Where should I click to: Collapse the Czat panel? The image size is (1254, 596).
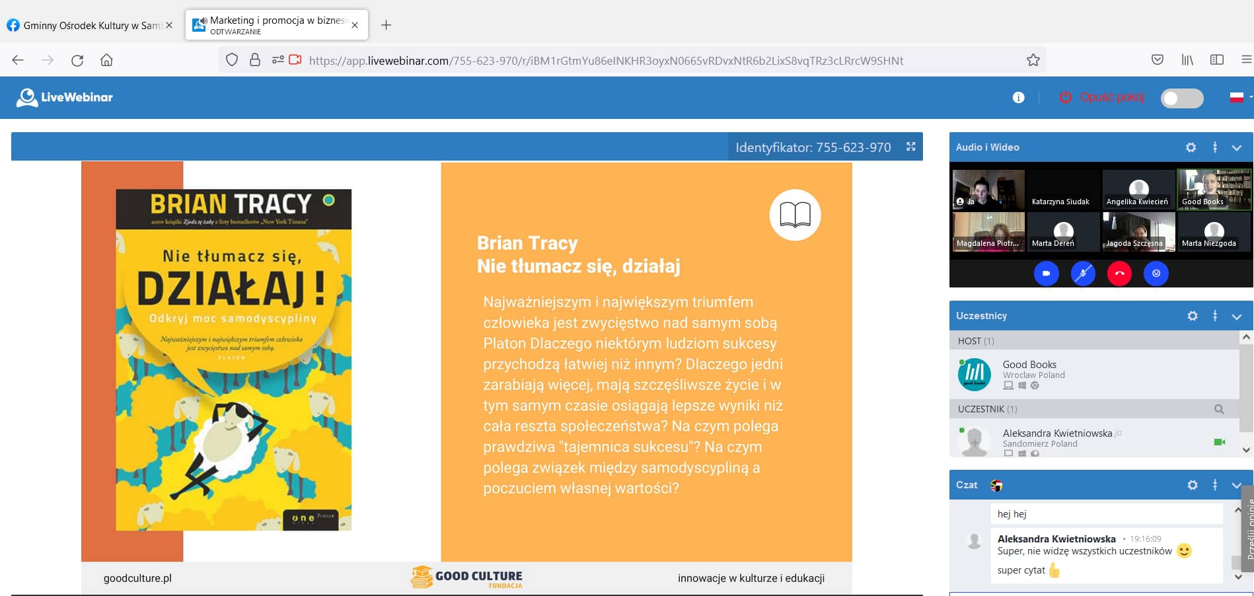pos(1236,486)
